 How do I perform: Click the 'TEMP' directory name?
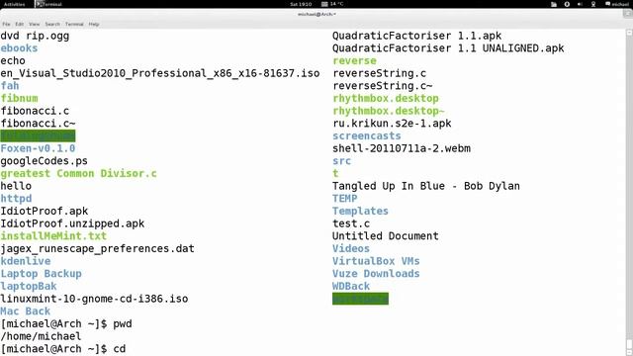345,199
